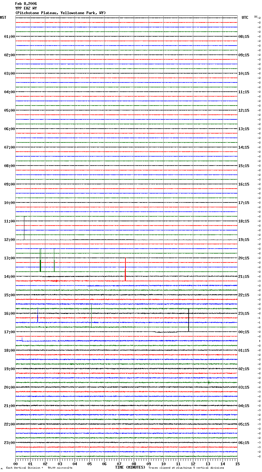The width and height of the screenshot is (262, 472).
Task: Click the DC value "-7" beside 19:15
Action: (259, 239)
